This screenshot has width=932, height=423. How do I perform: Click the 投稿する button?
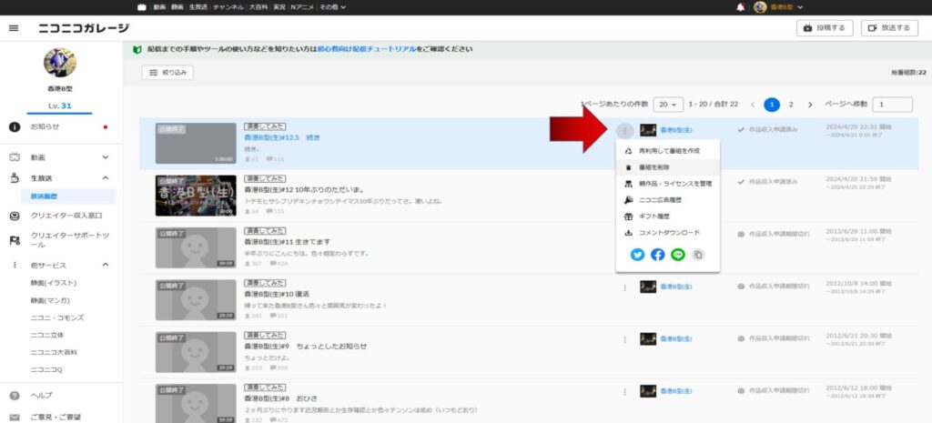[825, 28]
